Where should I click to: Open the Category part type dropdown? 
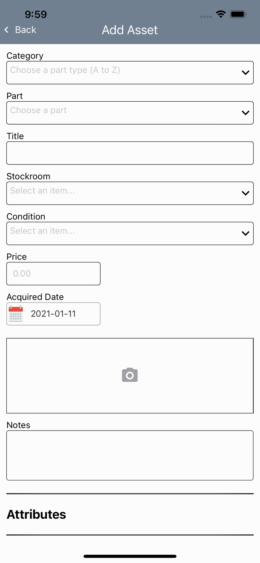130,72
